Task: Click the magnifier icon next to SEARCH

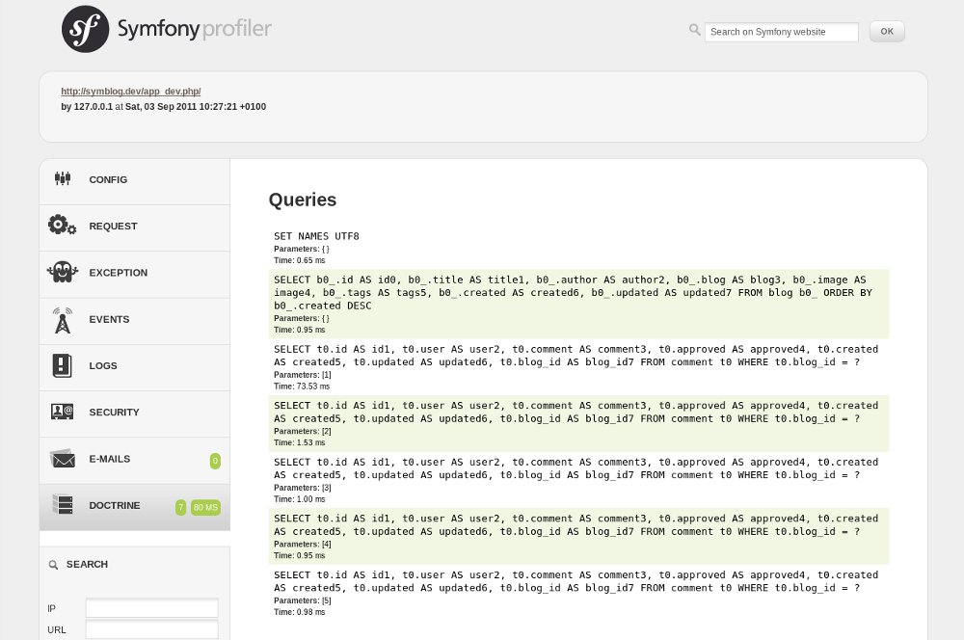Action: tap(53, 565)
